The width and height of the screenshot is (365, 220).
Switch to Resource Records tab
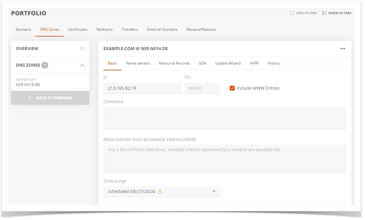coord(174,63)
